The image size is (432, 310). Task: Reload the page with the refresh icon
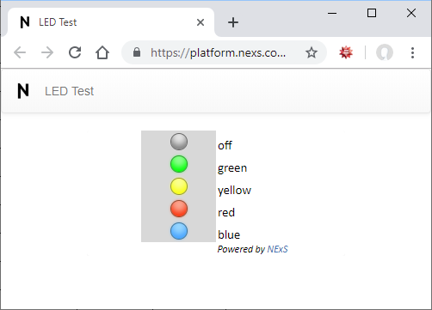pos(75,52)
